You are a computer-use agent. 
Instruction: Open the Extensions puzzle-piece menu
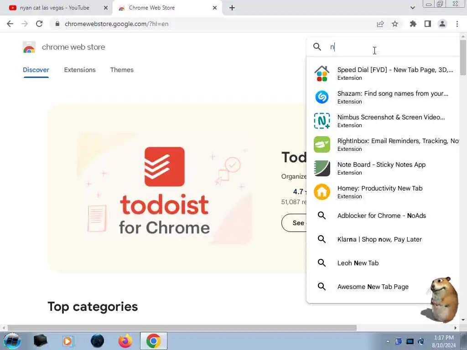[x=413, y=24]
